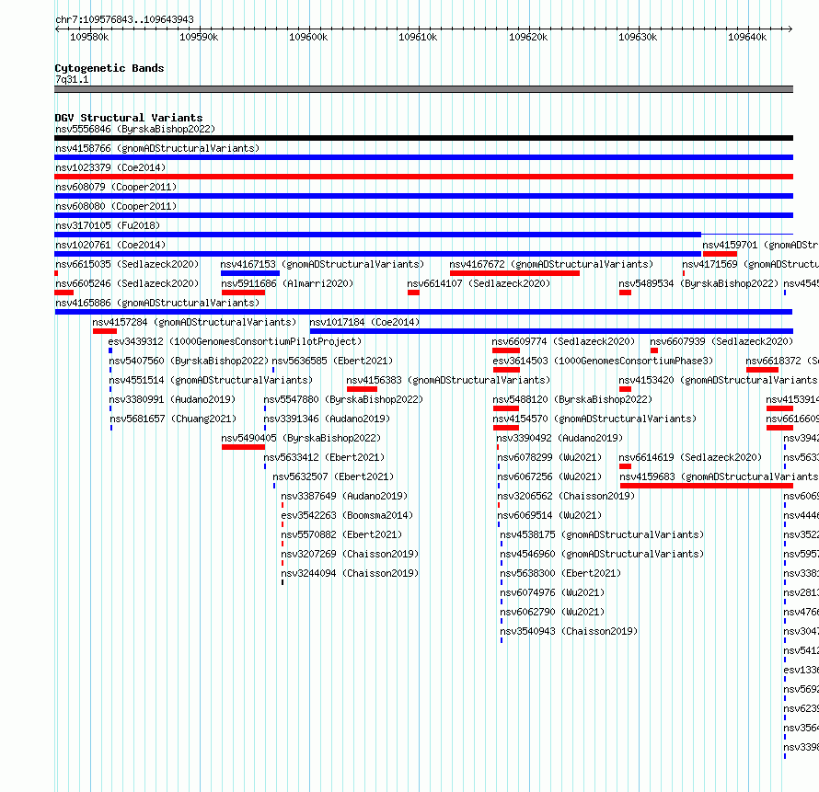Select the nsv4153420 gnomADStructuralVariants label
This screenshot has height=792, width=819.
(718, 380)
